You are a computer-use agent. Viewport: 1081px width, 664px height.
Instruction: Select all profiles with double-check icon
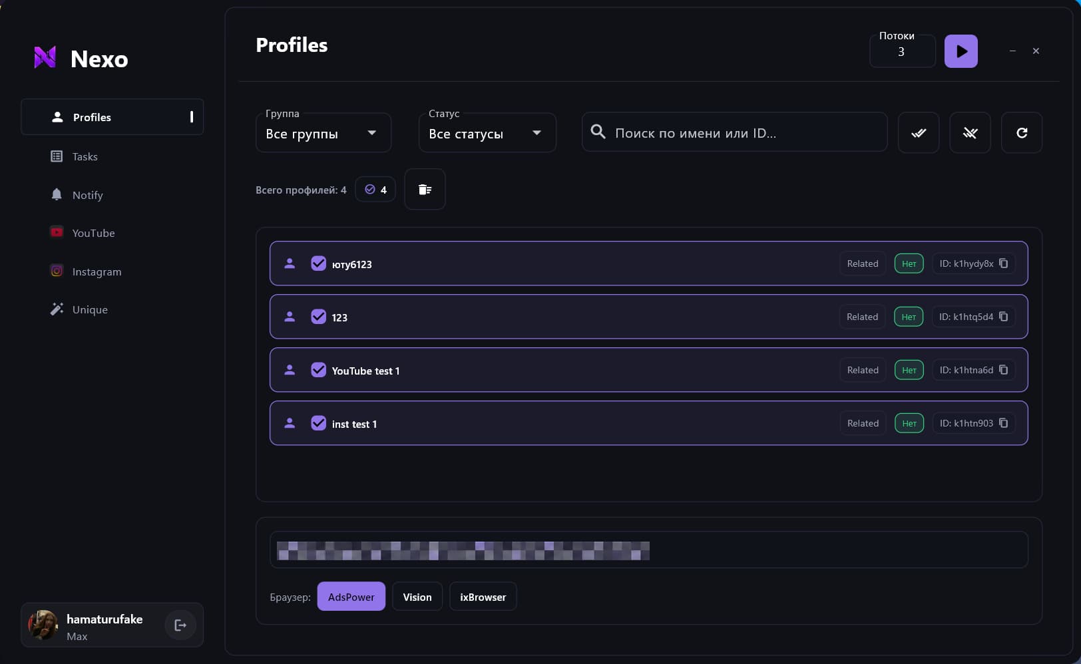(919, 133)
